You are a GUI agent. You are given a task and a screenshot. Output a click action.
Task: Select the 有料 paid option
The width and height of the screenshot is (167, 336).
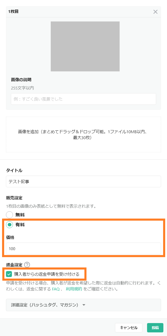click(x=9, y=225)
